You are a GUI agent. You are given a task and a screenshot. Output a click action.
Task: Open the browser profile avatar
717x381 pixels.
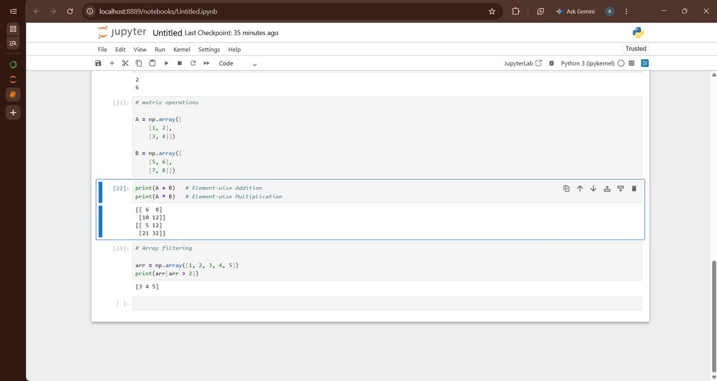click(x=609, y=11)
